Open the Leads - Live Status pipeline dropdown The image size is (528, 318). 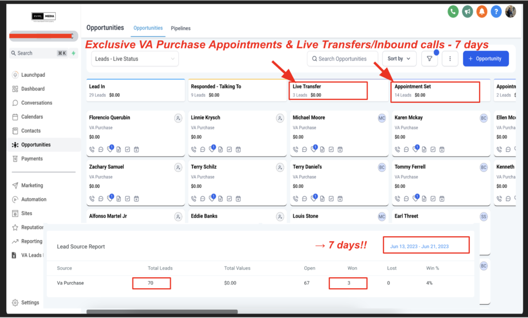(x=135, y=59)
